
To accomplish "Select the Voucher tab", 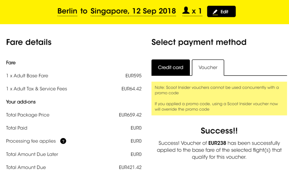I will 208,68.
